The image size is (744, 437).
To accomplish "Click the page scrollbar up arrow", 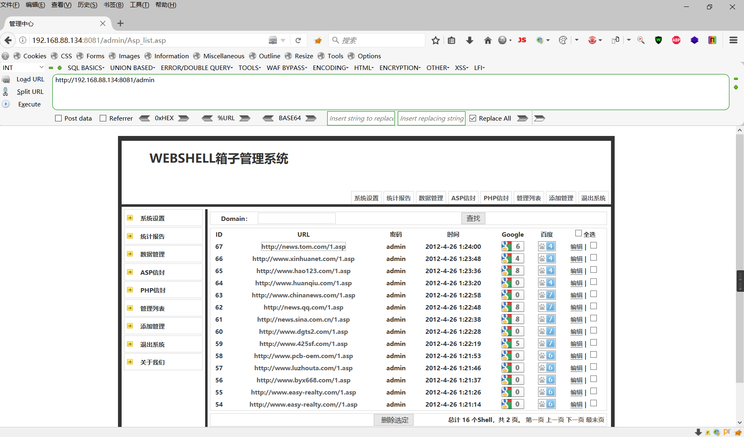I will click(x=740, y=130).
